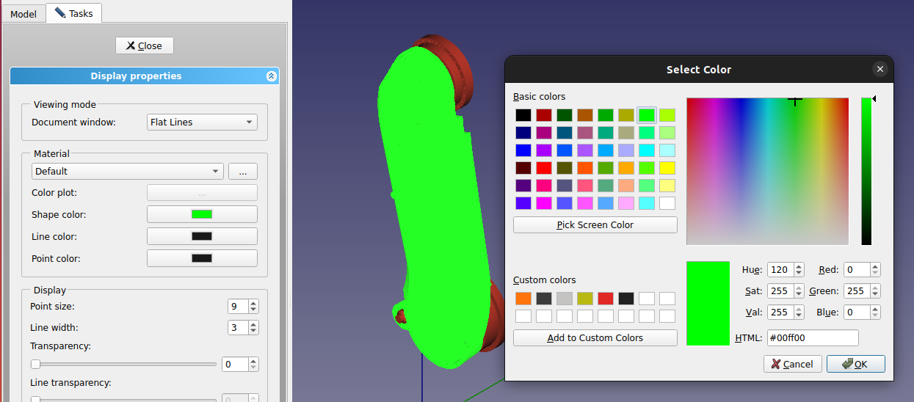914x402 pixels.
Task: Click the Close button in Tasks panel
Action: coord(144,45)
